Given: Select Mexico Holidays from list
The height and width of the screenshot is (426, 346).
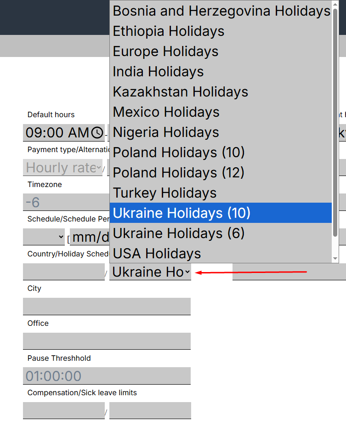Looking at the screenshot, I should point(166,112).
